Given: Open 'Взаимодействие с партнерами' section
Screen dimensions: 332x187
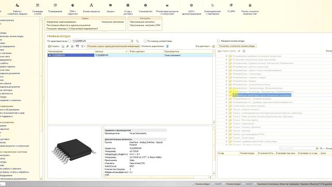Looking at the screenshot, I should pos(213,9).
